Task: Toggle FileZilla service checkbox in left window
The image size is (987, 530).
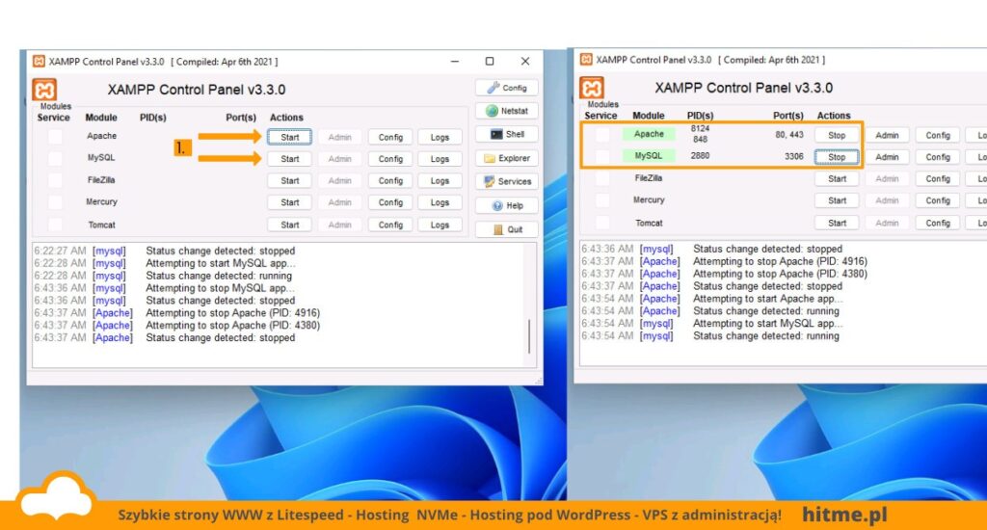Action: [55, 180]
